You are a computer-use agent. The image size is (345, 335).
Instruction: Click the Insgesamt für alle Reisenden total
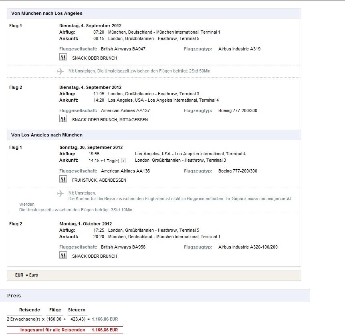[69, 330]
